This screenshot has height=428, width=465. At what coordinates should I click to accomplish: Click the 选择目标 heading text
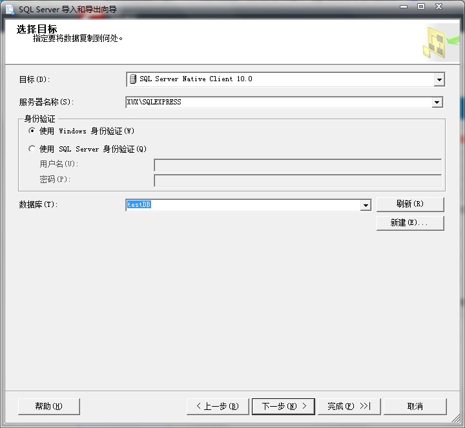(x=37, y=29)
